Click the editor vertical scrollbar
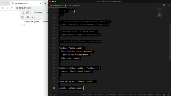This screenshot has height=96, width=171. pos(170,41)
